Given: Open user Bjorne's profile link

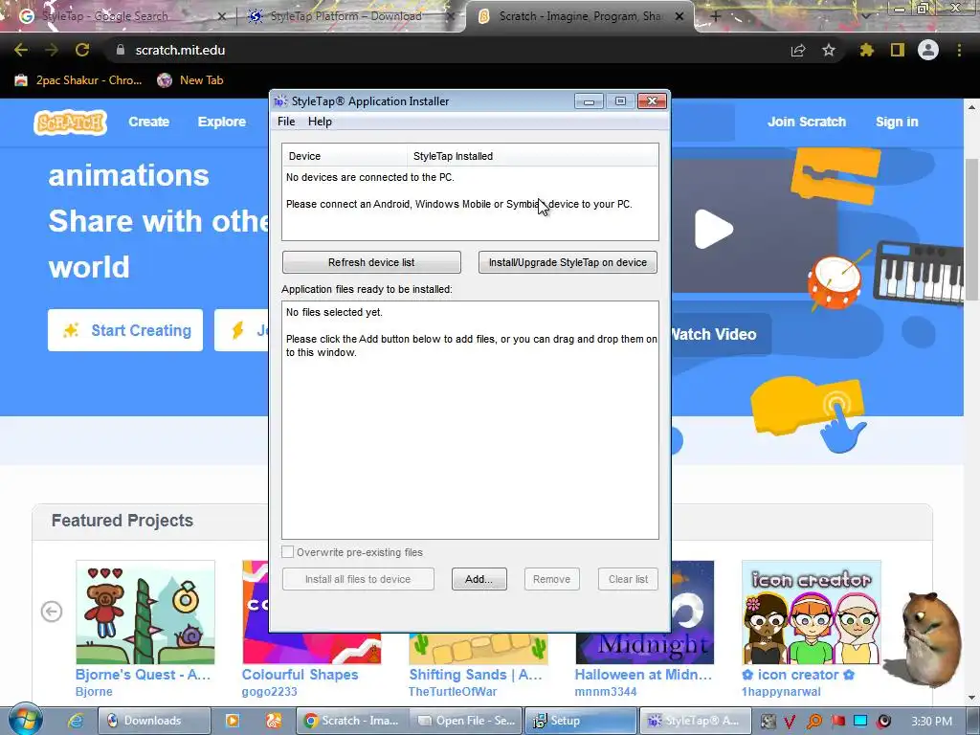Looking at the screenshot, I should pos(94,692).
